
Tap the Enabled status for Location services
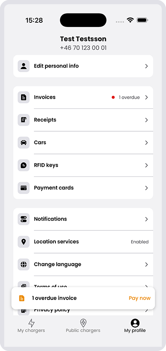pos(140,242)
